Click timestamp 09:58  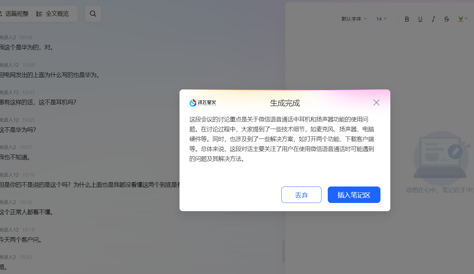(26, 37)
